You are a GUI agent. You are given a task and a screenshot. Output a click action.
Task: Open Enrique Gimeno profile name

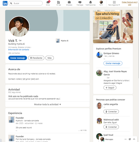tap(111, 53)
